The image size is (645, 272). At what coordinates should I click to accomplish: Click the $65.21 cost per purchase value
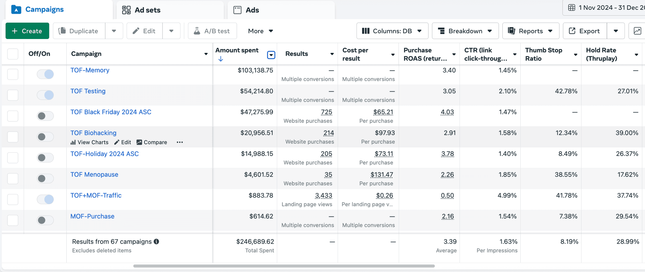[x=383, y=112]
